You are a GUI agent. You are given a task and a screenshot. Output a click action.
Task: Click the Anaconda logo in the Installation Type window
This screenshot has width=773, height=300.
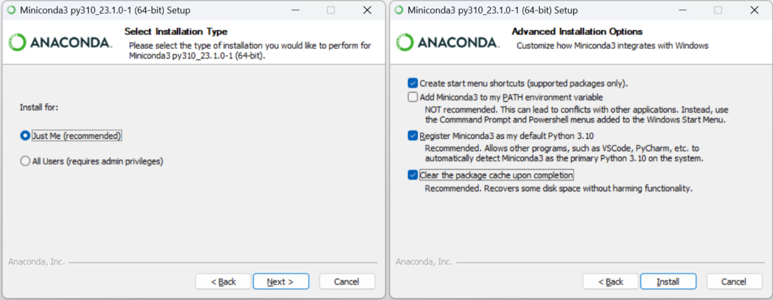60,42
